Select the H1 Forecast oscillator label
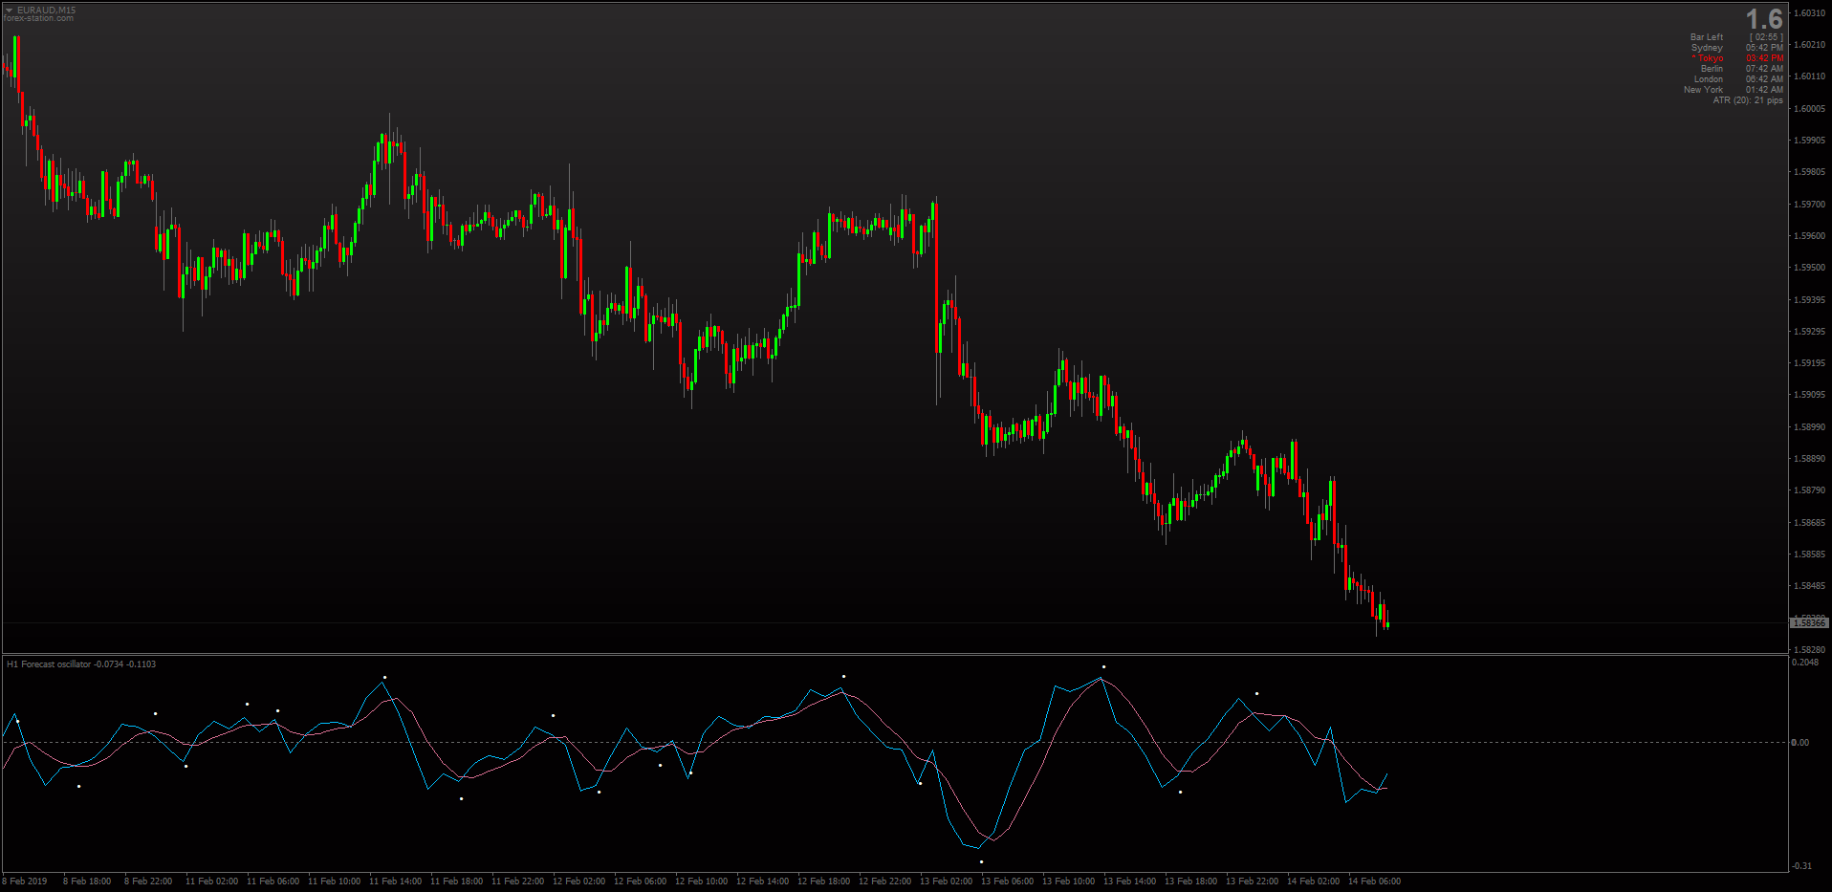Image resolution: width=1832 pixels, height=892 pixels. pyautogui.click(x=81, y=664)
